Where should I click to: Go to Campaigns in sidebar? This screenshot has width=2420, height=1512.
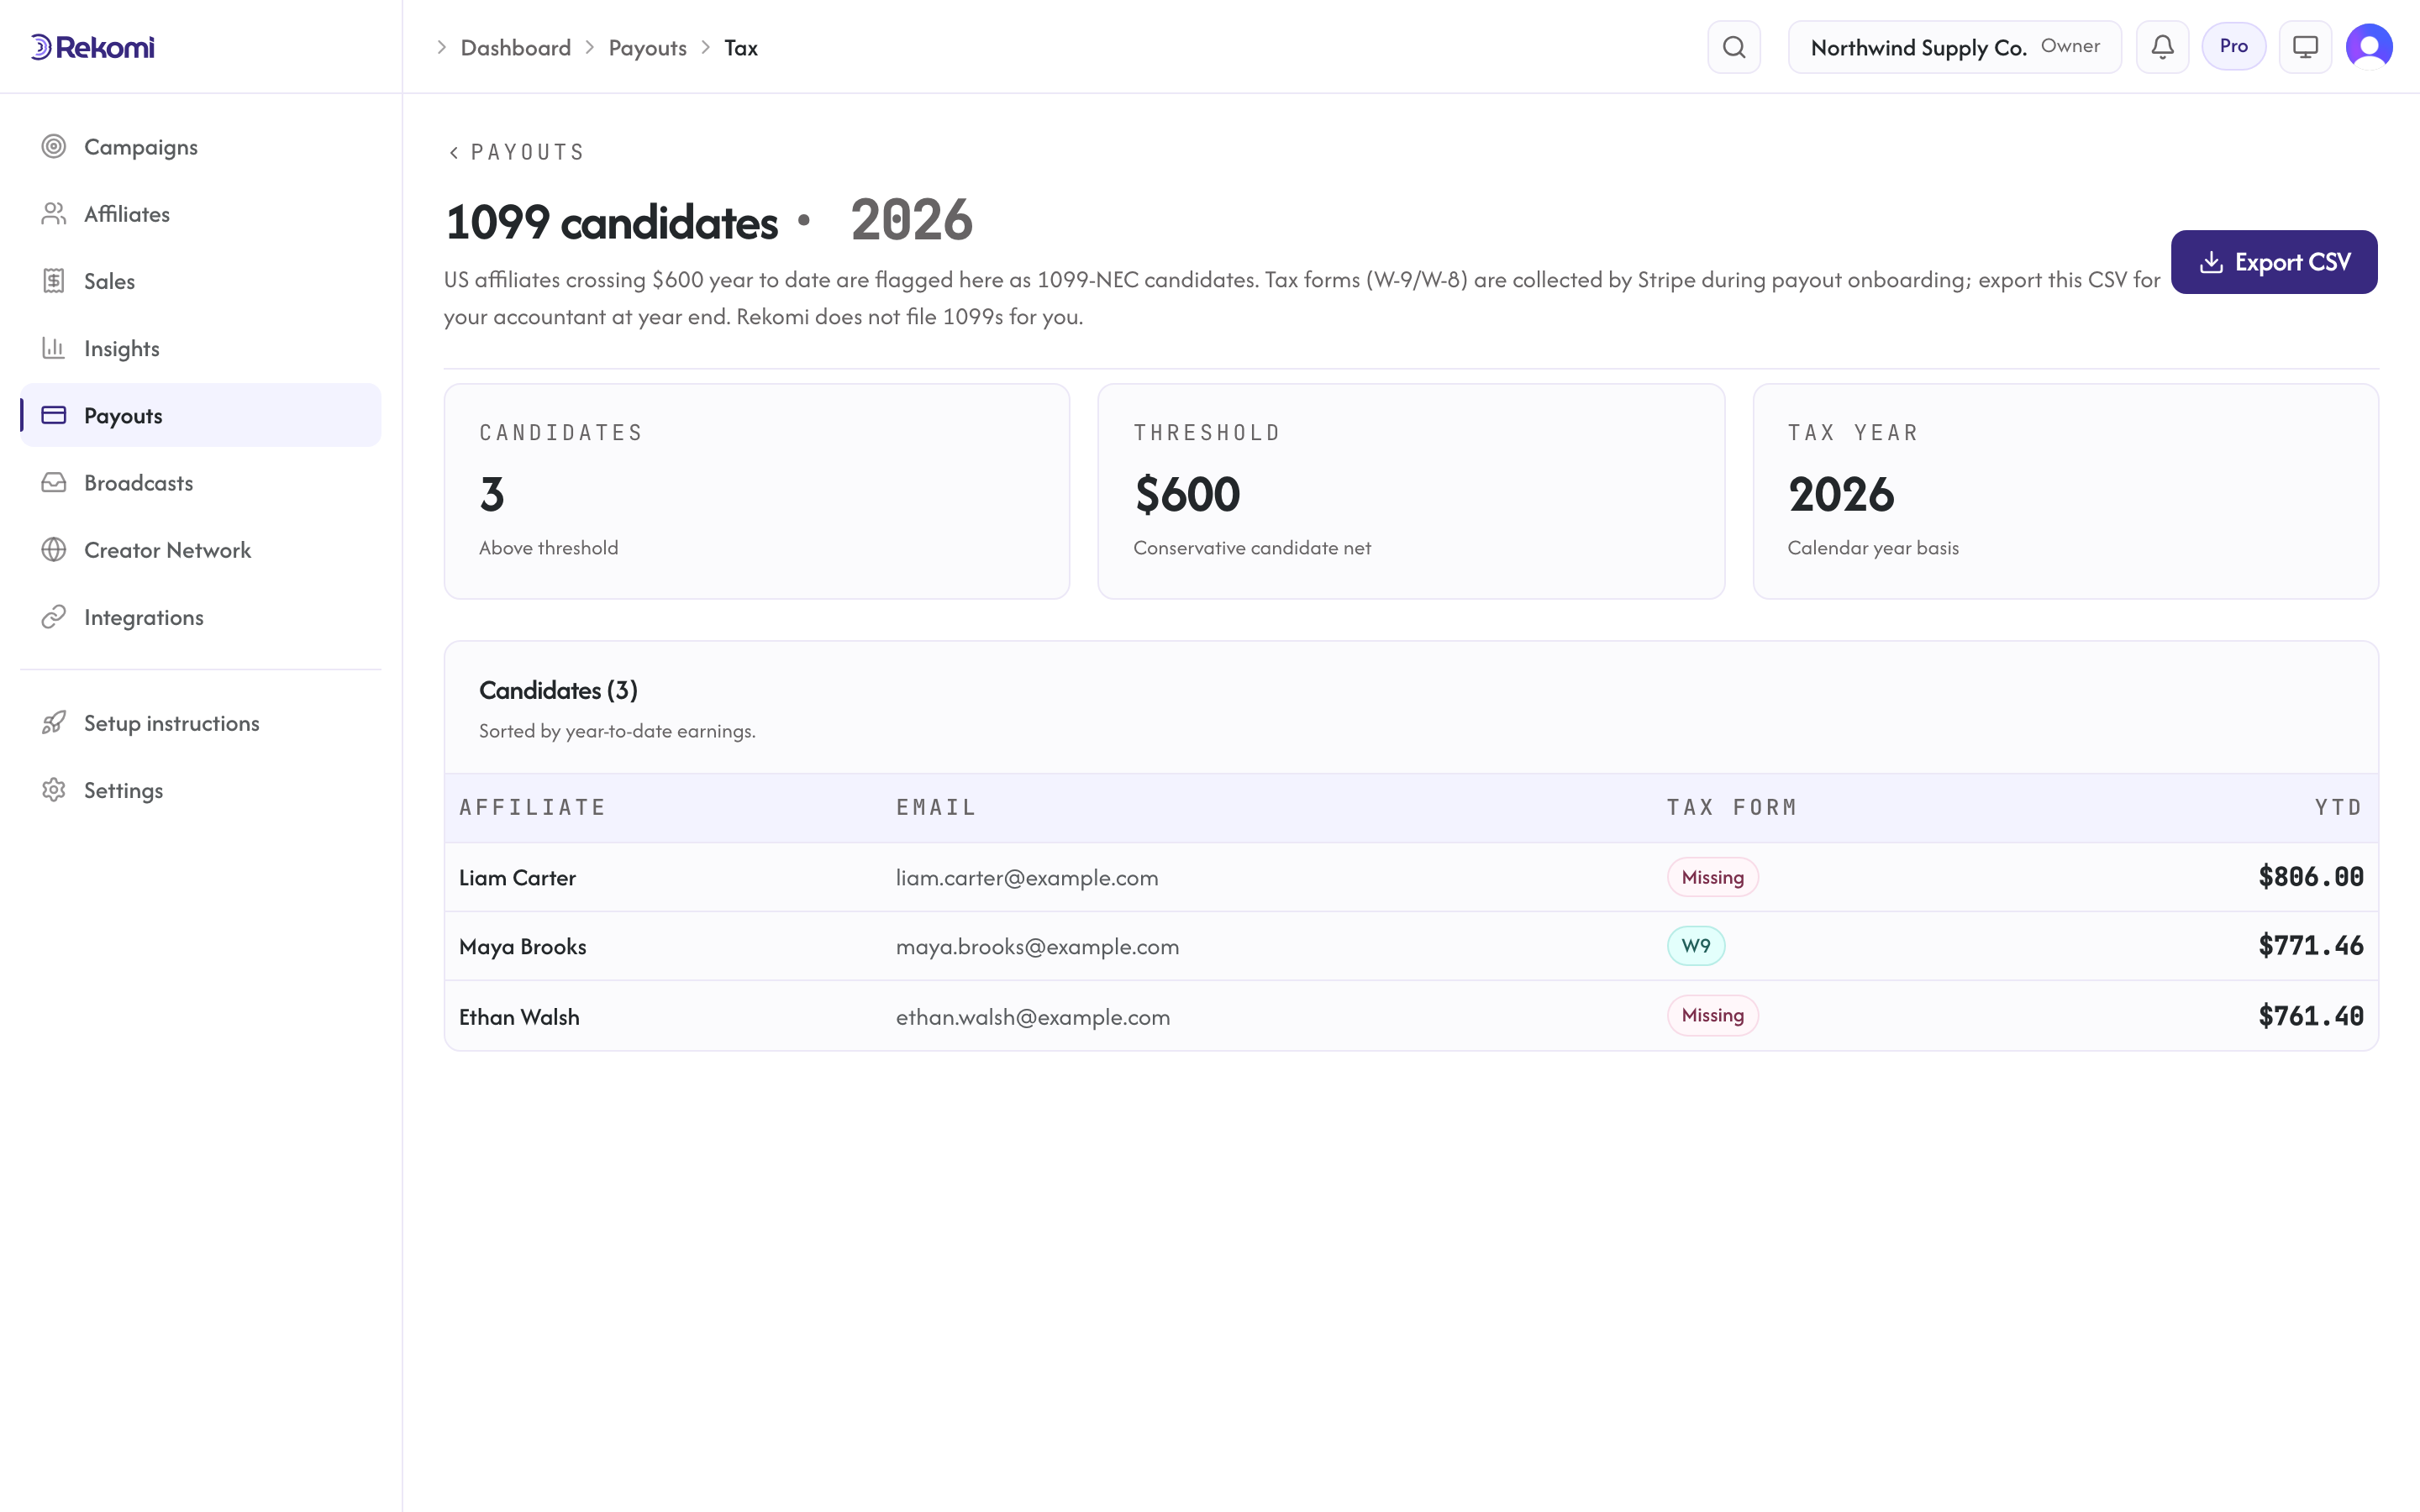[200, 147]
